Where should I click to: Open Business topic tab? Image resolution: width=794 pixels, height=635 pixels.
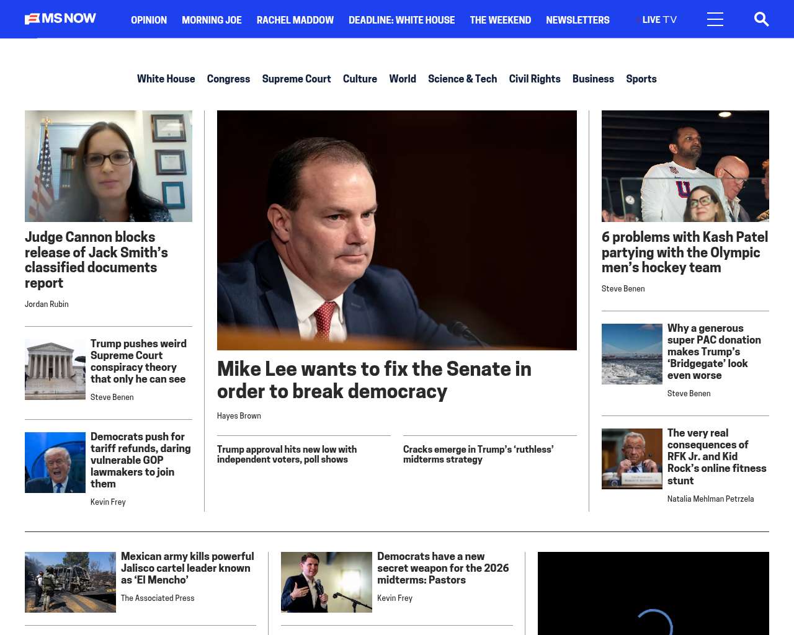pos(593,79)
